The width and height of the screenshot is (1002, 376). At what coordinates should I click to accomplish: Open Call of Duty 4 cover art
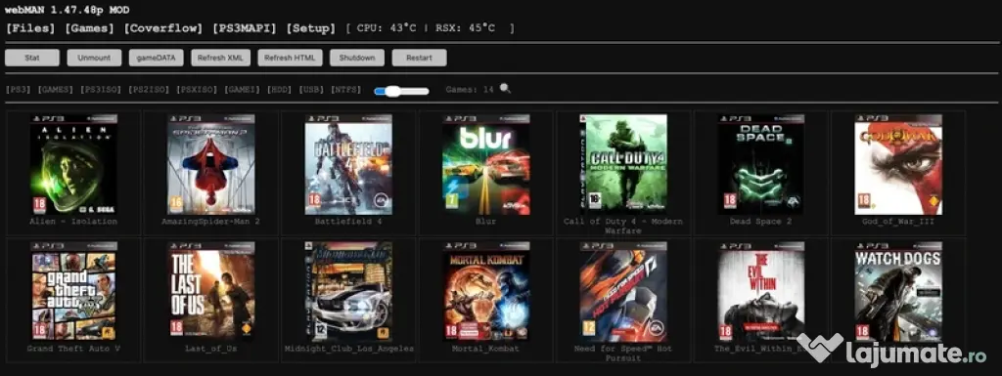tap(623, 164)
